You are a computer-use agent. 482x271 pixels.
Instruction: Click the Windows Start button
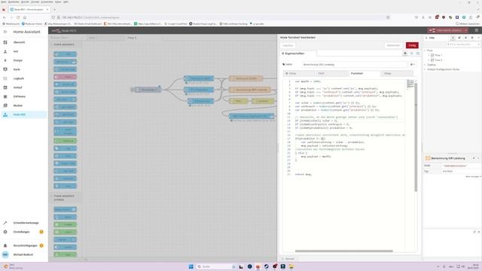click(x=191, y=266)
